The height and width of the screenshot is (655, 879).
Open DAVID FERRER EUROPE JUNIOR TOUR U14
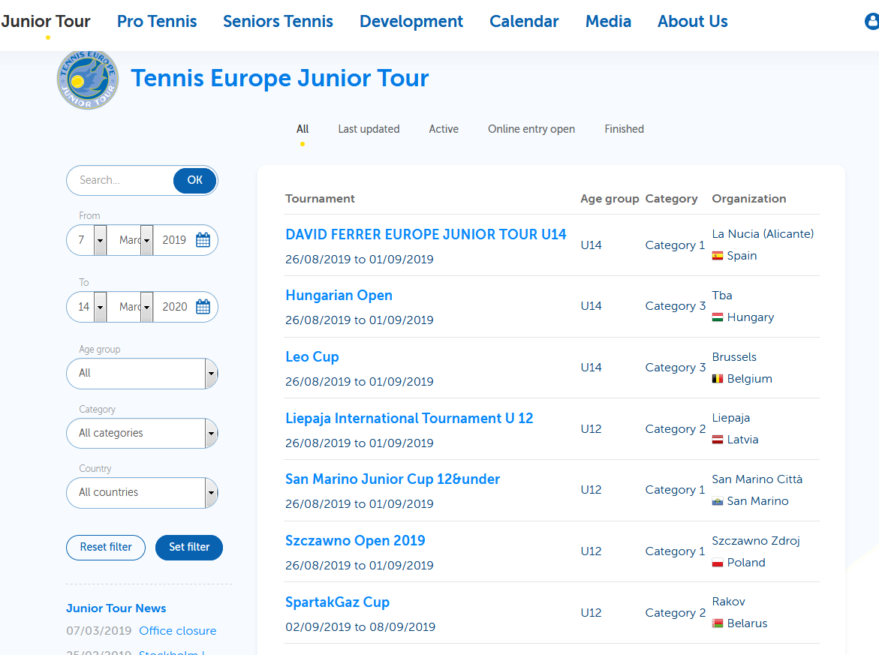point(426,234)
